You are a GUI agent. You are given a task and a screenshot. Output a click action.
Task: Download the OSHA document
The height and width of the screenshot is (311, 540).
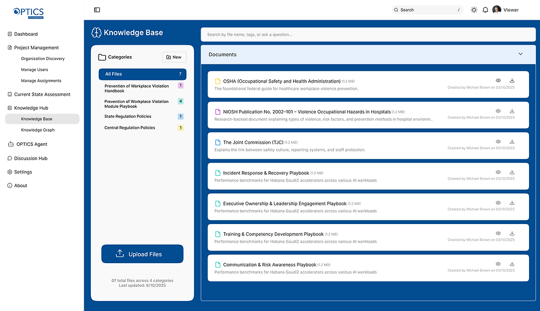[512, 80]
